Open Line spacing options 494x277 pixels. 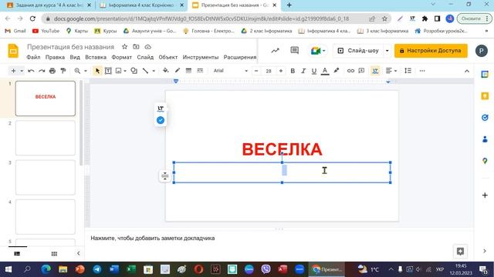tap(408, 71)
